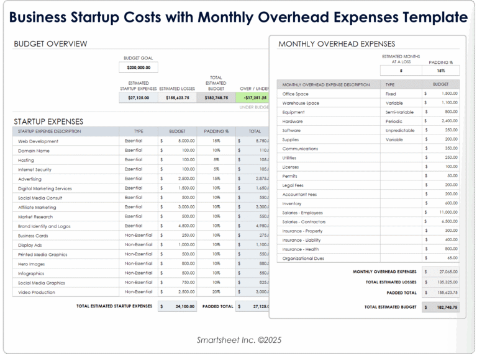Select the Estimated Losses value in Budget Overview
The width and height of the screenshot is (477, 354).
[178, 97]
